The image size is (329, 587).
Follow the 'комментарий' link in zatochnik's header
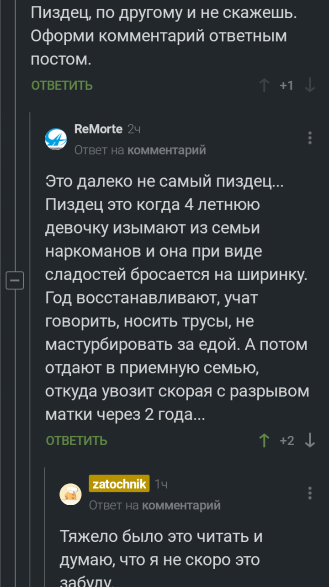coord(181,505)
